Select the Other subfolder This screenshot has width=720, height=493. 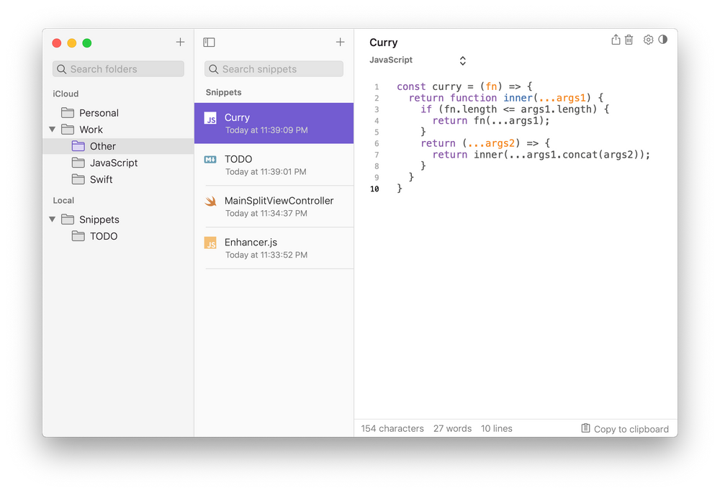[x=119, y=146]
